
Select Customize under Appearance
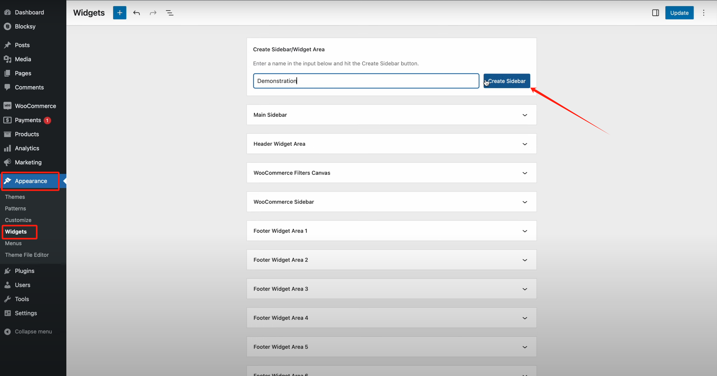click(18, 220)
